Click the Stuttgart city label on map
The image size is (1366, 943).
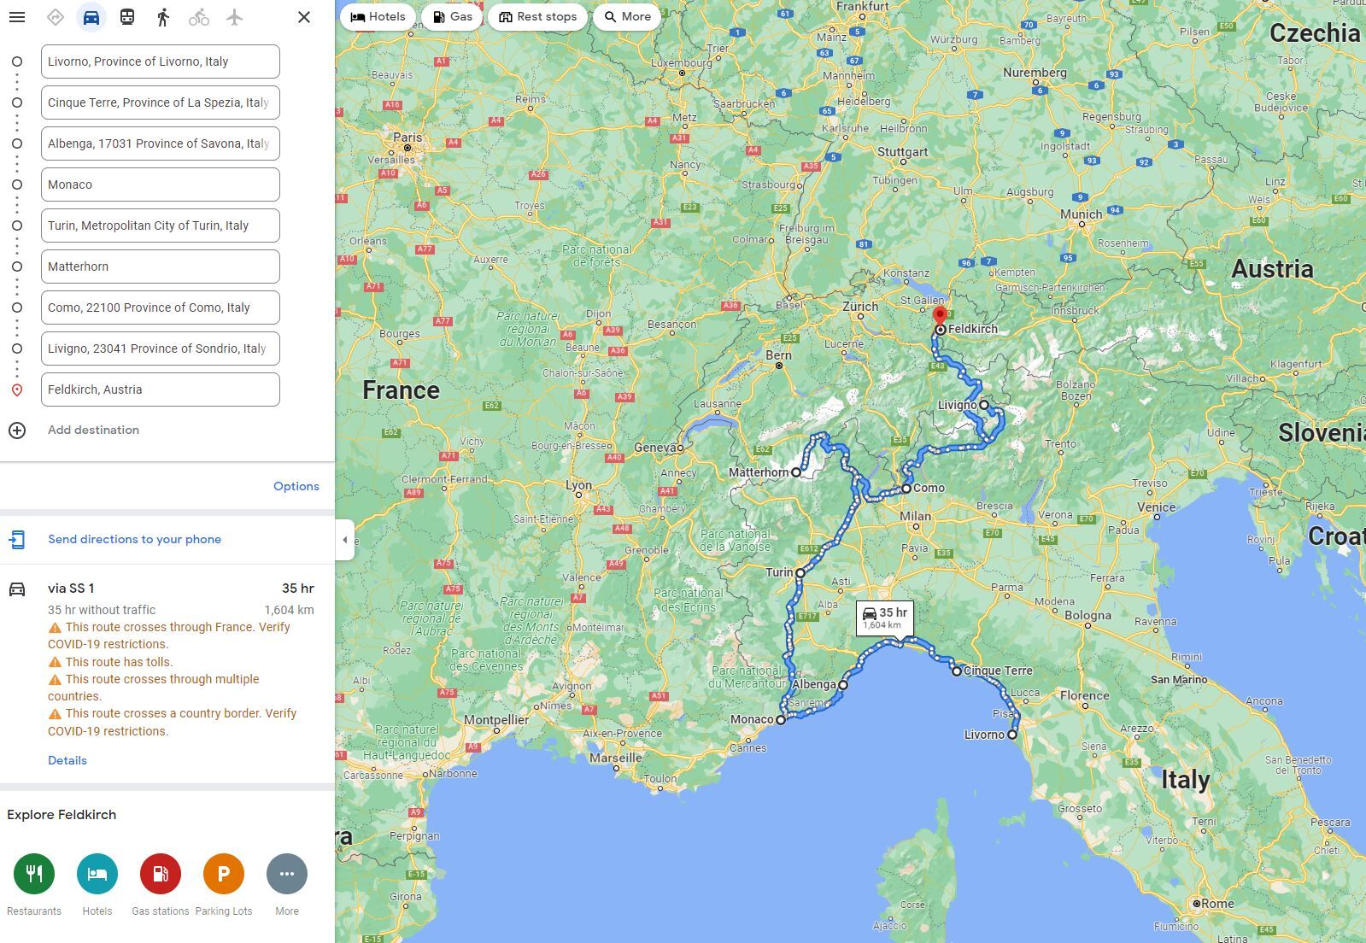(x=902, y=152)
